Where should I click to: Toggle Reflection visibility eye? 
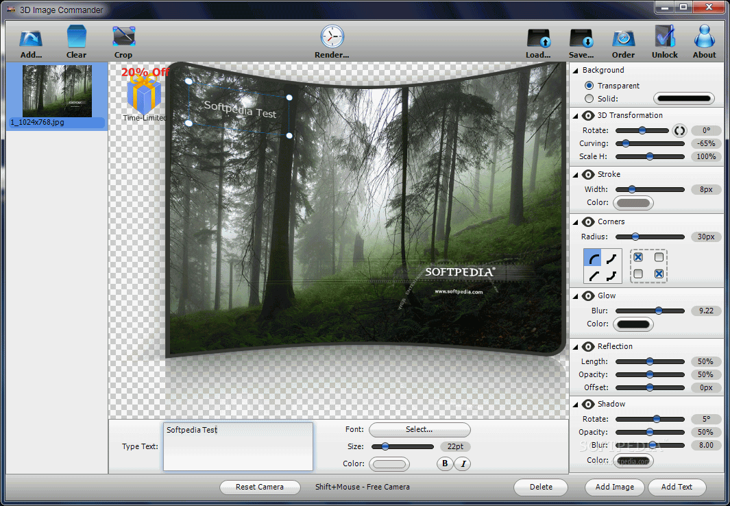(x=588, y=347)
